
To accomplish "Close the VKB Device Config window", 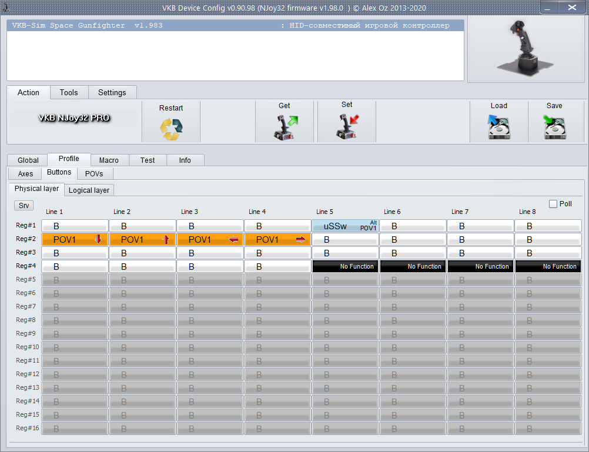I will click(572, 7).
